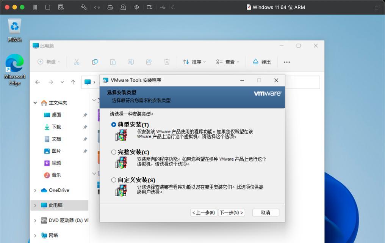385x243 pixels.
Task: Open 下载 in the Explorer sidebar
Action: (x=53, y=127)
